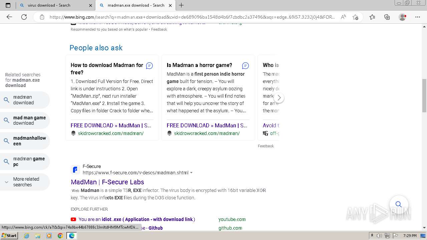Open 'You are an idiot .exe' YouTube link
Screen dimensions: 427x240
tap(137, 219)
